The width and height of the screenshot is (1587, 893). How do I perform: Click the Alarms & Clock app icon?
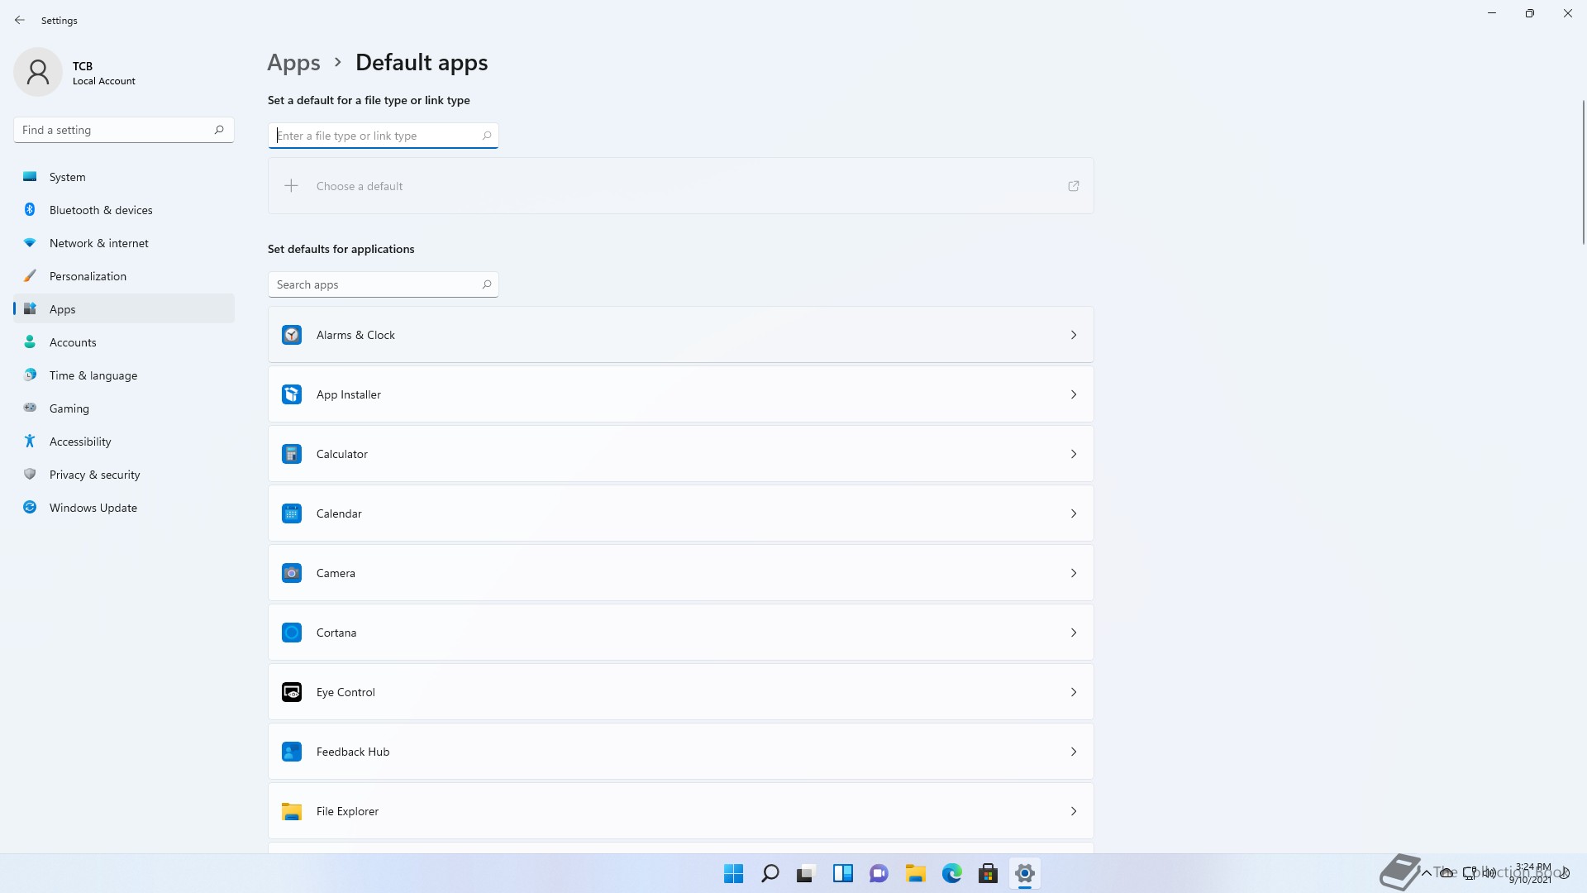[x=292, y=335]
